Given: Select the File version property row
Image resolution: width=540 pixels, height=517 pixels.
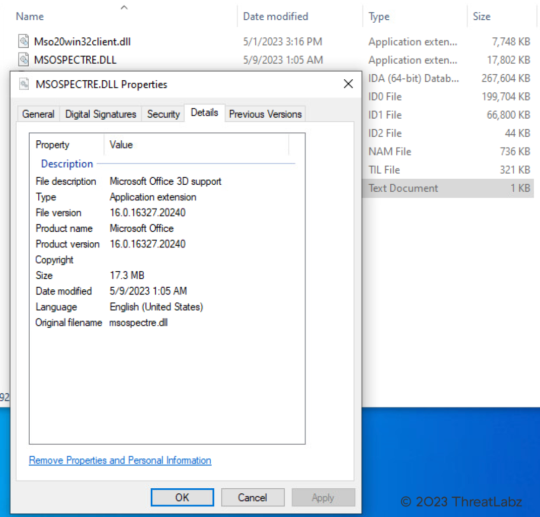Looking at the screenshot, I should [x=58, y=213].
